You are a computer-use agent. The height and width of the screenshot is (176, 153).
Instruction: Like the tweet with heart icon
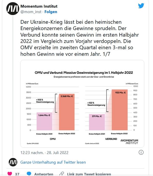(10, 174)
